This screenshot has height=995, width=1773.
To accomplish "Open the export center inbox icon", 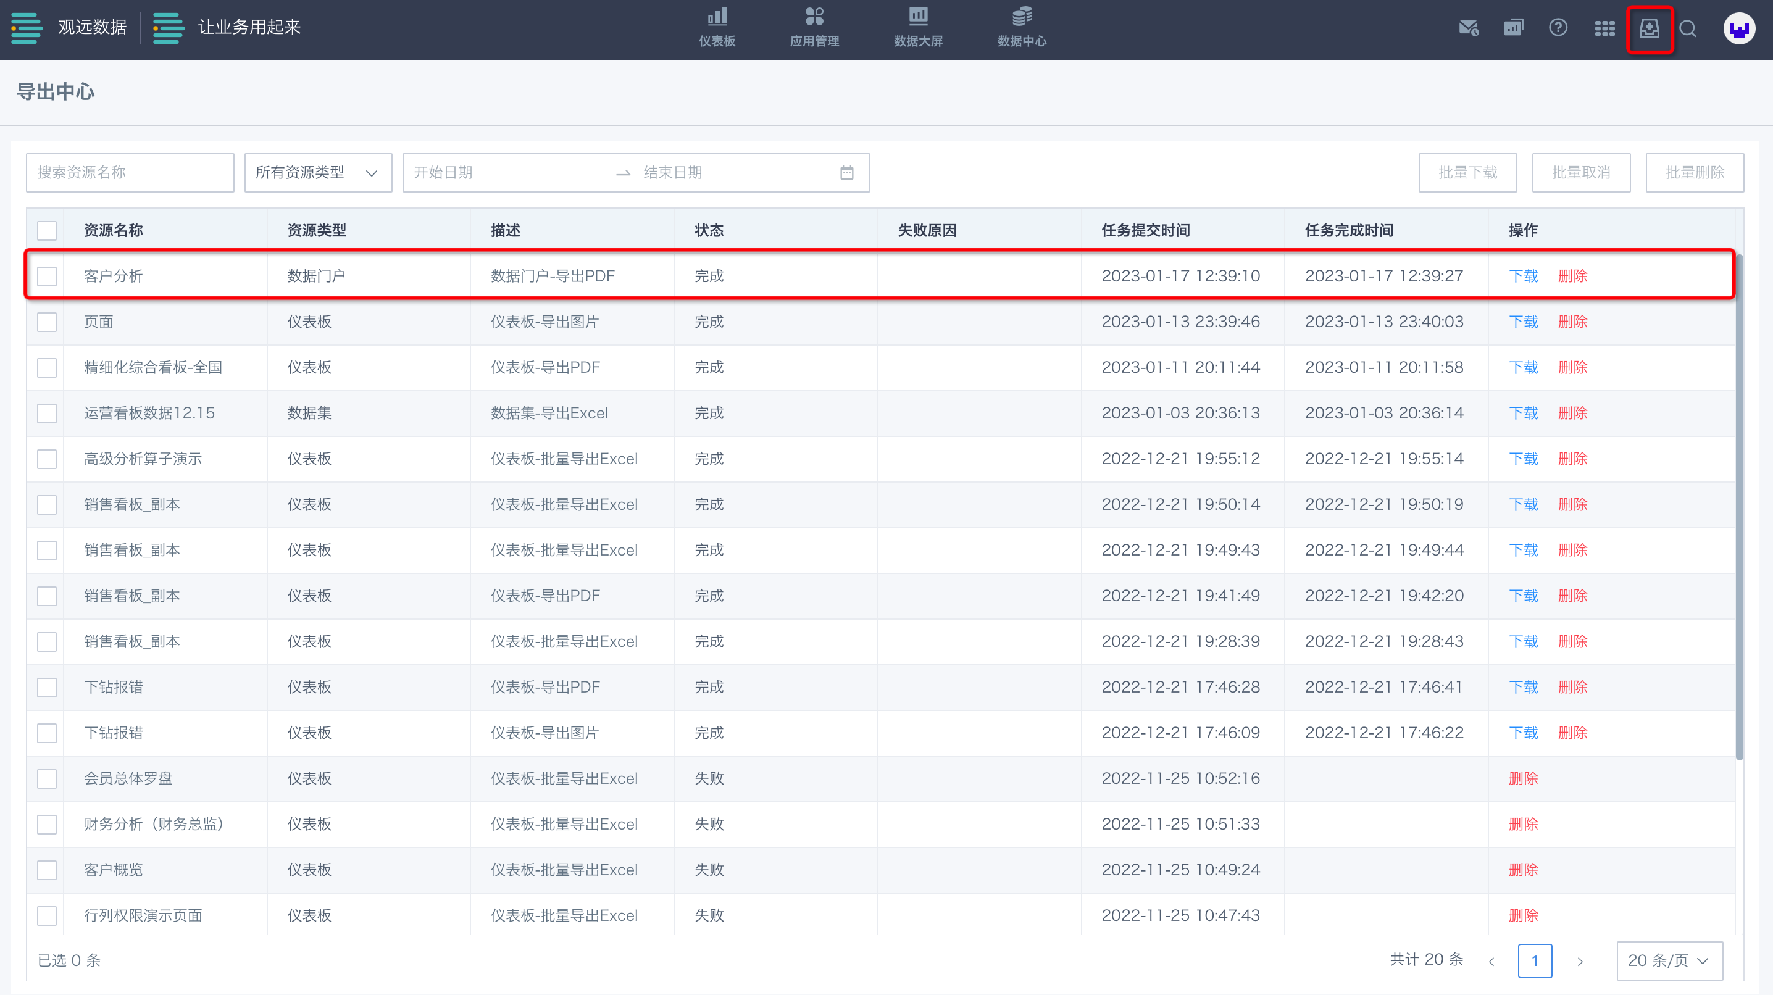I will tap(1649, 28).
